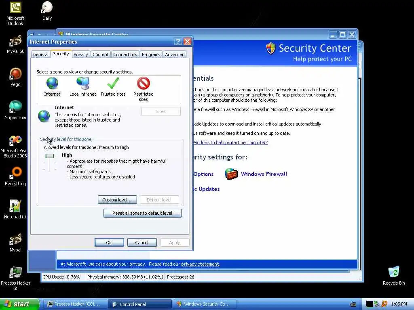Image resolution: width=414 pixels, height=310 pixels.
Task: Choose the Trusted sites checkmark icon
Action: pos(113,83)
